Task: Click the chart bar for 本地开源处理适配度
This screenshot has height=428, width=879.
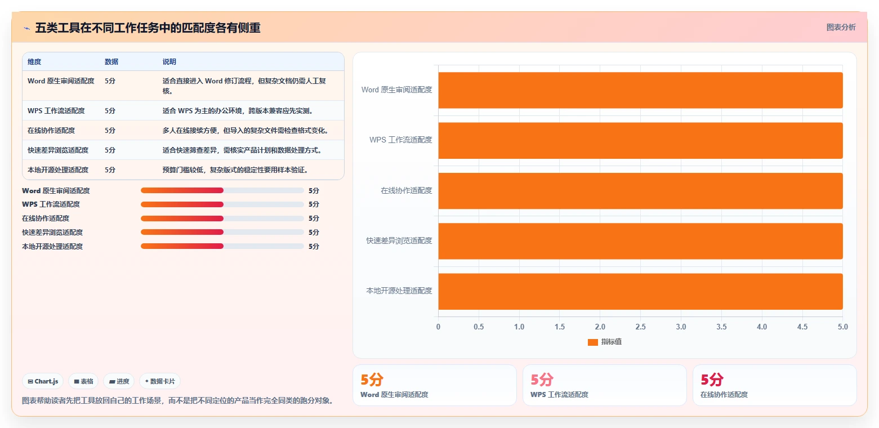Action: coord(640,291)
